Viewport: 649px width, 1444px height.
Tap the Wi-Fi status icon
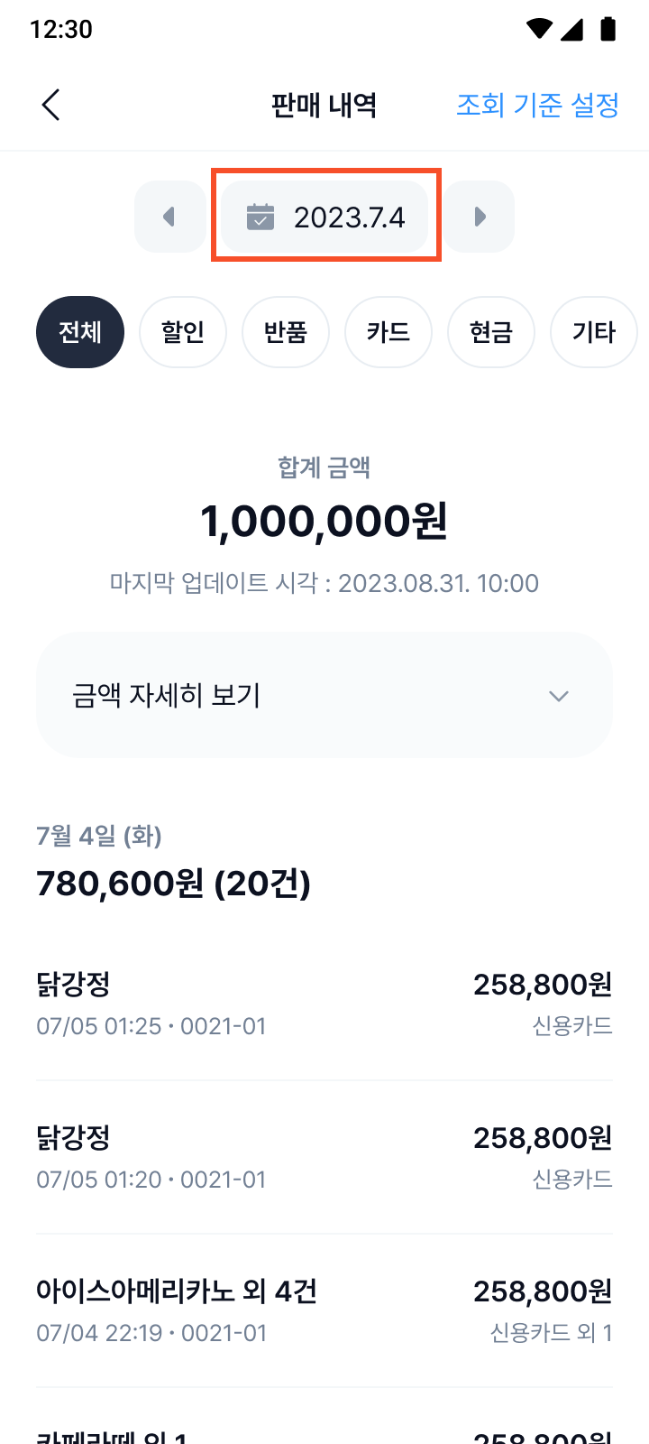click(539, 29)
